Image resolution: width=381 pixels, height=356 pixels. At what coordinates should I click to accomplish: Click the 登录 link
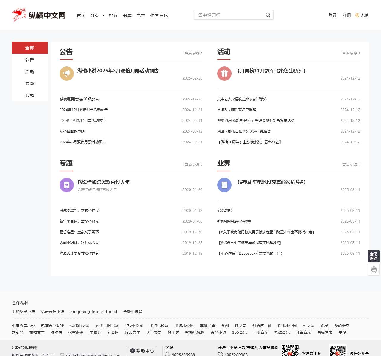tap(332, 15)
